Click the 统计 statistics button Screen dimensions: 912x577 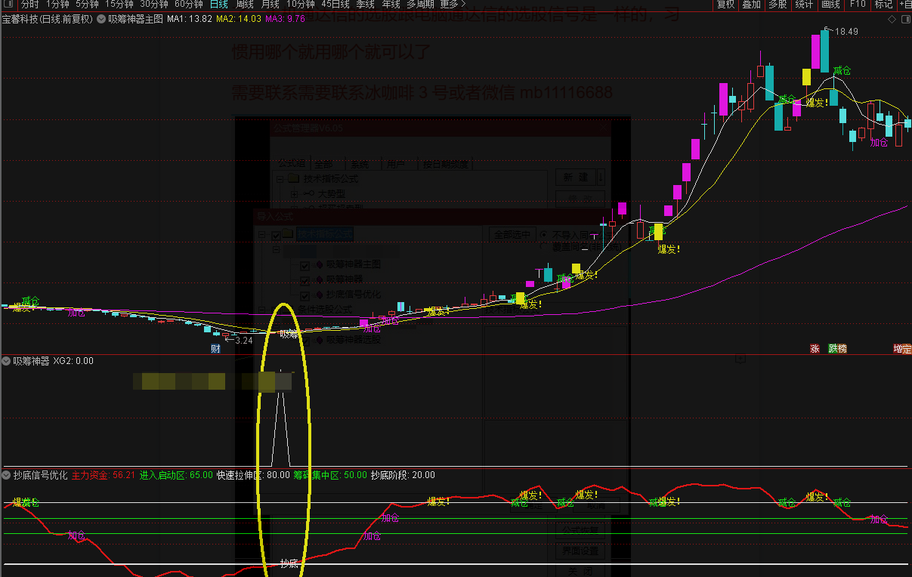click(804, 5)
